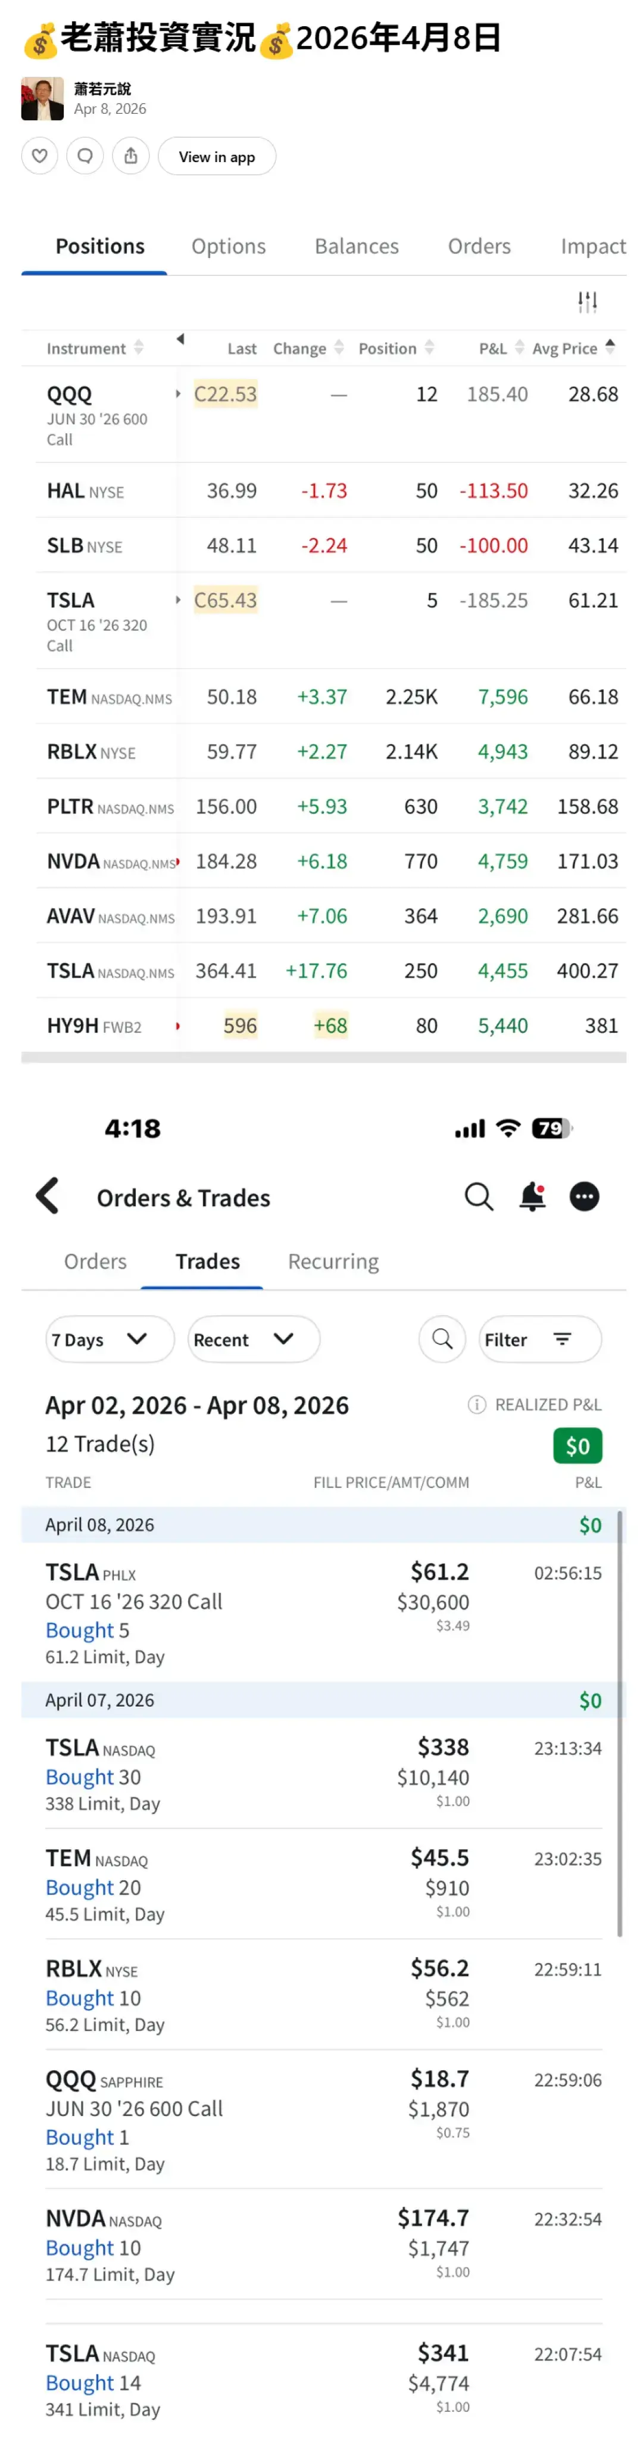Tap the back arrow beside Orders & Trades
This screenshot has height=2451, width=643.
(48, 1196)
